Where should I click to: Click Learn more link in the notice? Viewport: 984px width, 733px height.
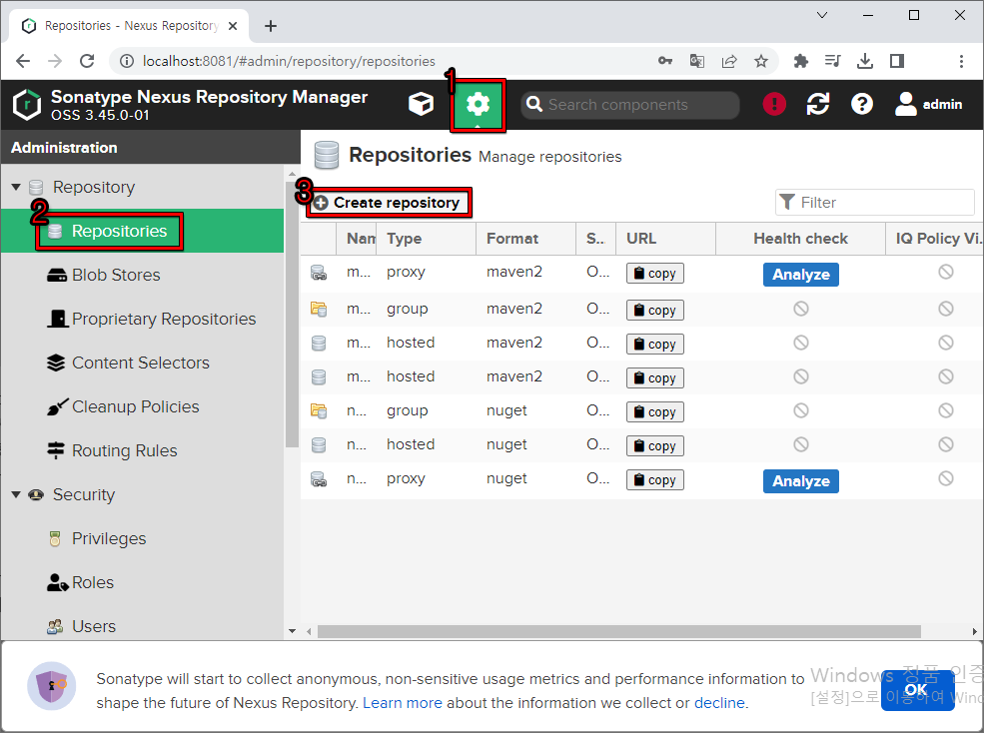[x=403, y=703]
